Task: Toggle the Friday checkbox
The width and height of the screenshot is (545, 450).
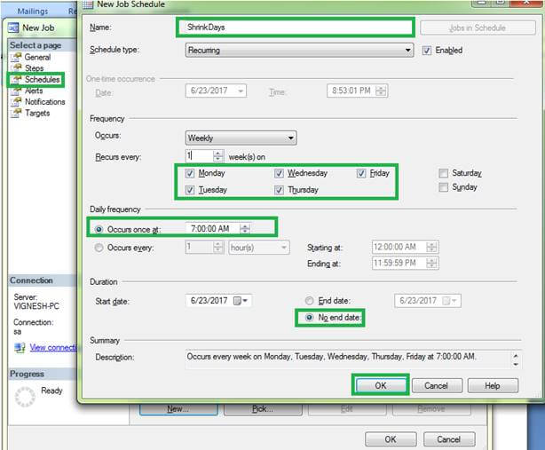Action: click(361, 173)
